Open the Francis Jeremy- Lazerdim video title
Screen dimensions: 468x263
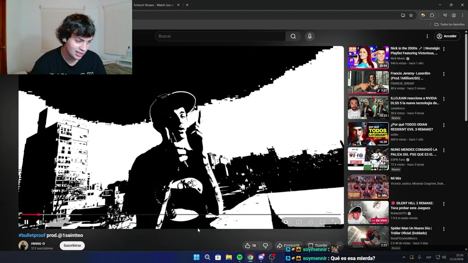pyautogui.click(x=410, y=76)
